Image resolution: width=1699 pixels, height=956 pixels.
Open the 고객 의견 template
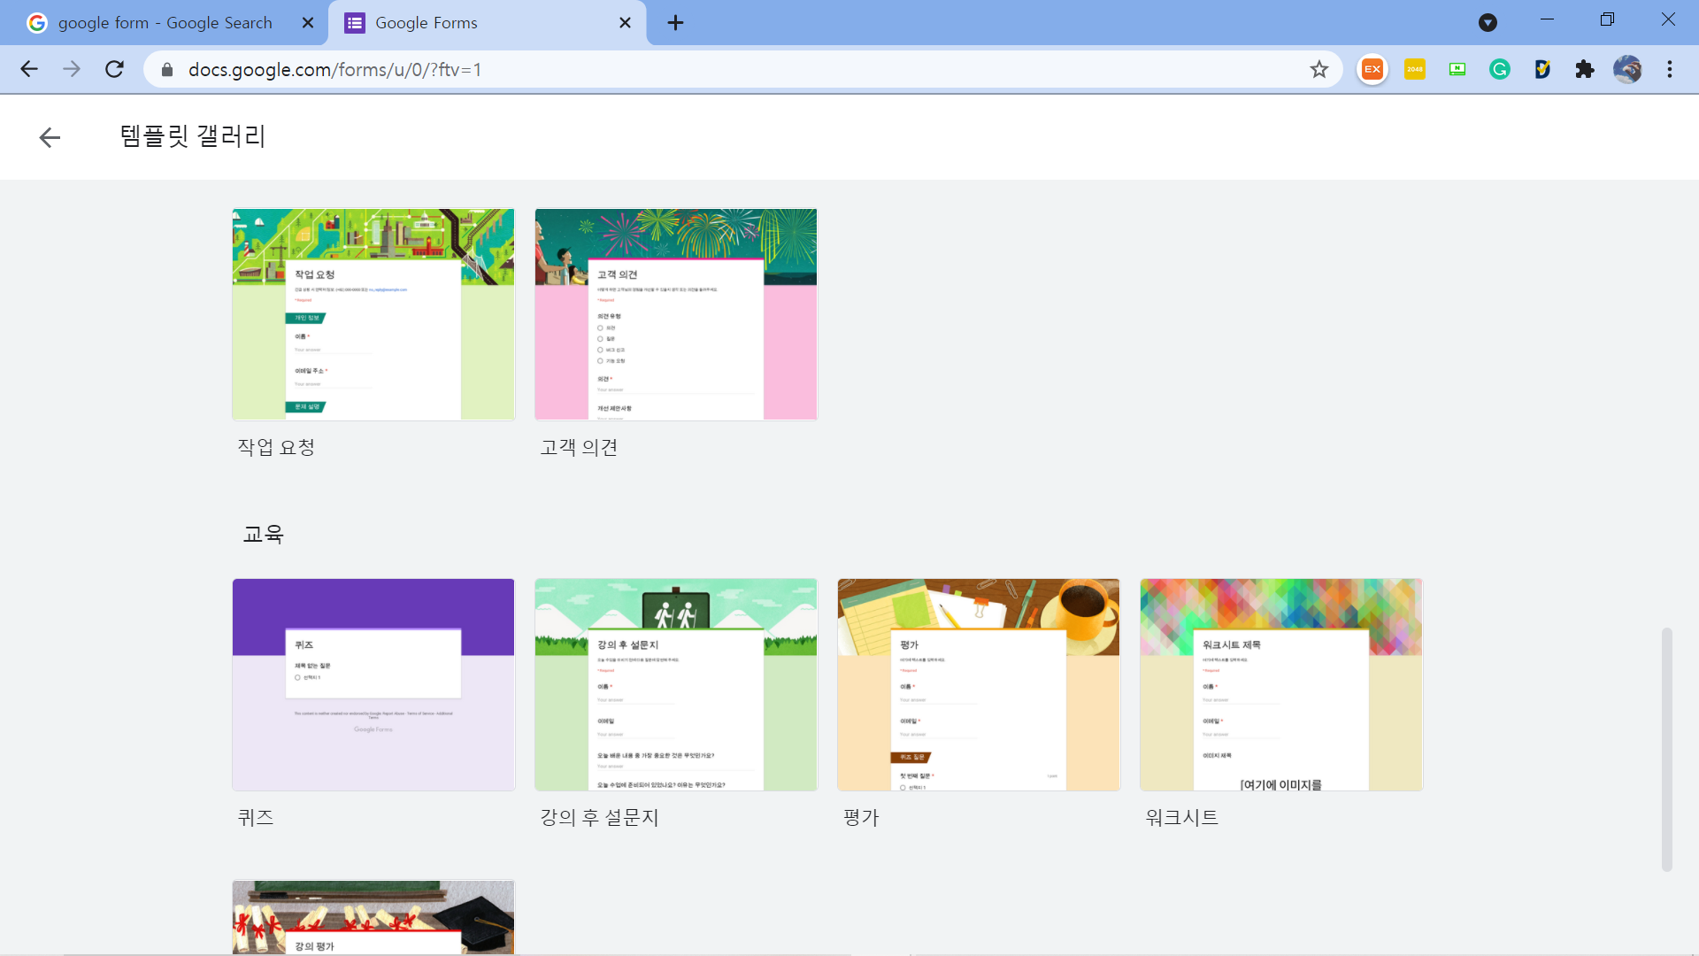pyautogui.click(x=676, y=314)
